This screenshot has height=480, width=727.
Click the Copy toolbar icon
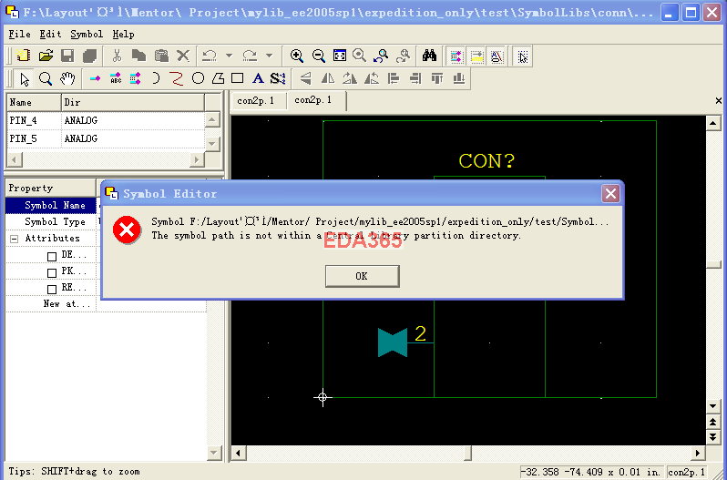[x=138, y=56]
